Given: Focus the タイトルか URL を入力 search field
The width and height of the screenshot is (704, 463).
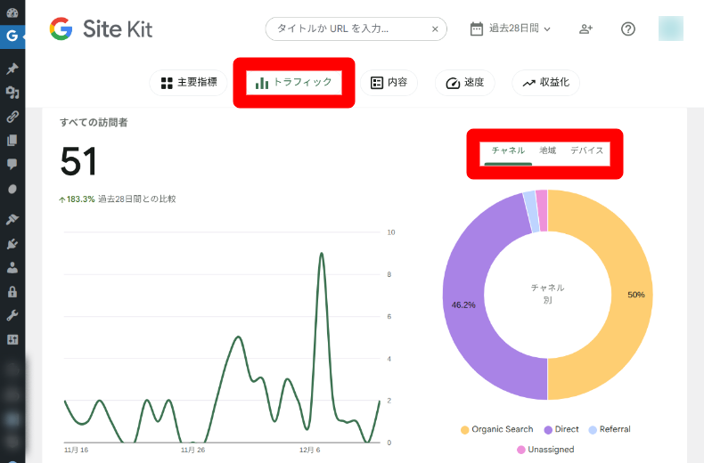Looking at the screenshot, I should 356,29.
